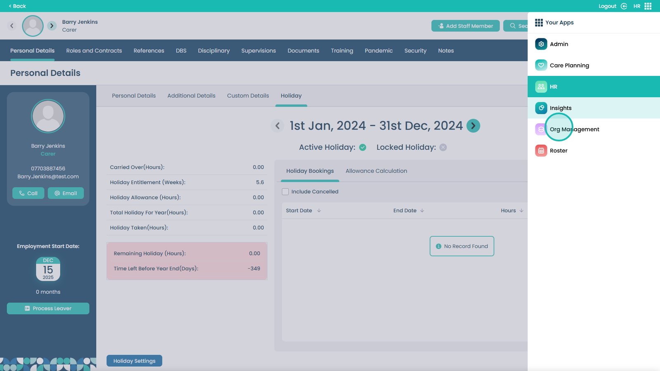Go to previous holiday year arrow

pos(278,126)
